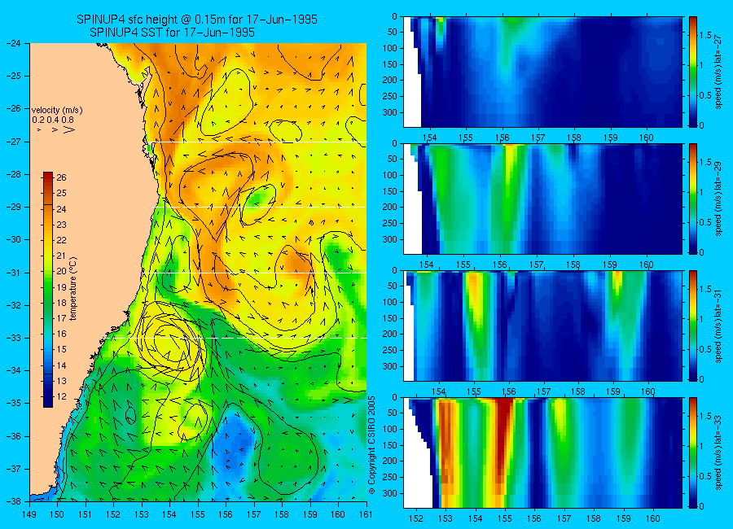Click the '300' depth label in lat=-31 section
Screen dimensions: 733x529
(x=390, y=366)
